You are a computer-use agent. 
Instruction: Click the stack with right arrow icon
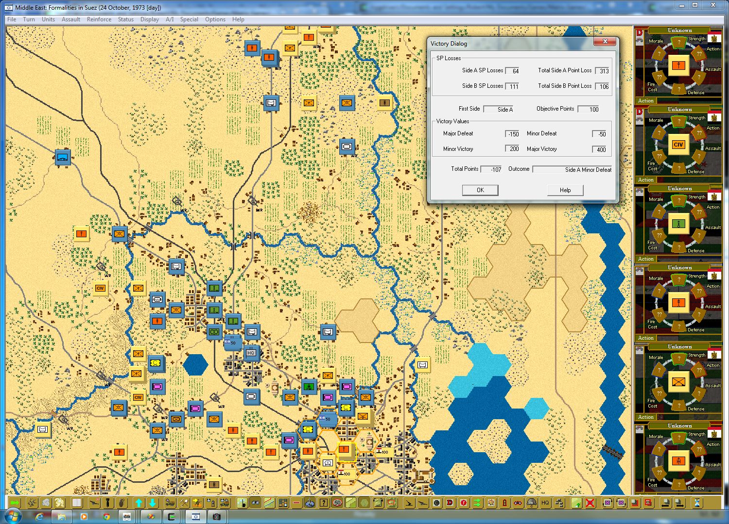click(680, 503)
